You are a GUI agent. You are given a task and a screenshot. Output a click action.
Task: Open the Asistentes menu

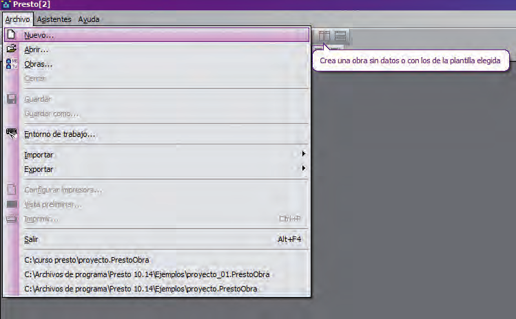54,19
